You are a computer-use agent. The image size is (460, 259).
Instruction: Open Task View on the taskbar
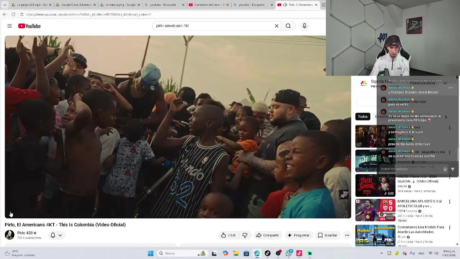point(214,253)
